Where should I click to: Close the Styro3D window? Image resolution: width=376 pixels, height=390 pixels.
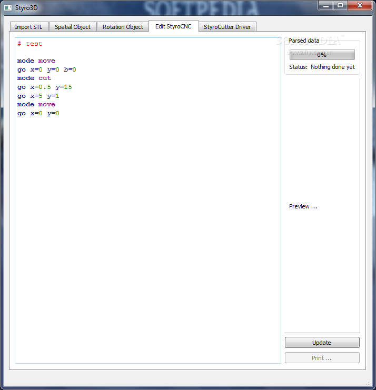coord(360,5)
